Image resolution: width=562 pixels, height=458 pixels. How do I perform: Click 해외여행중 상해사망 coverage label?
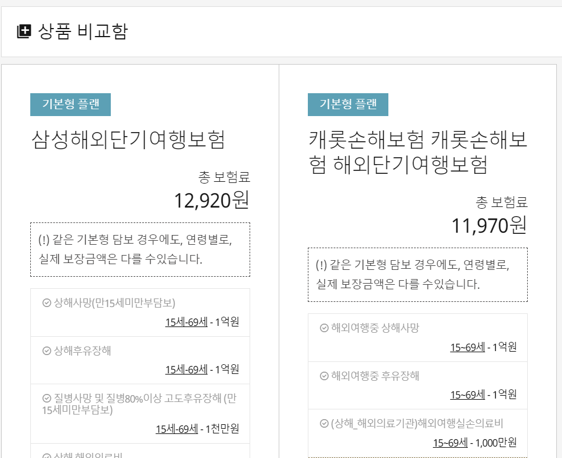click(375, 328)
